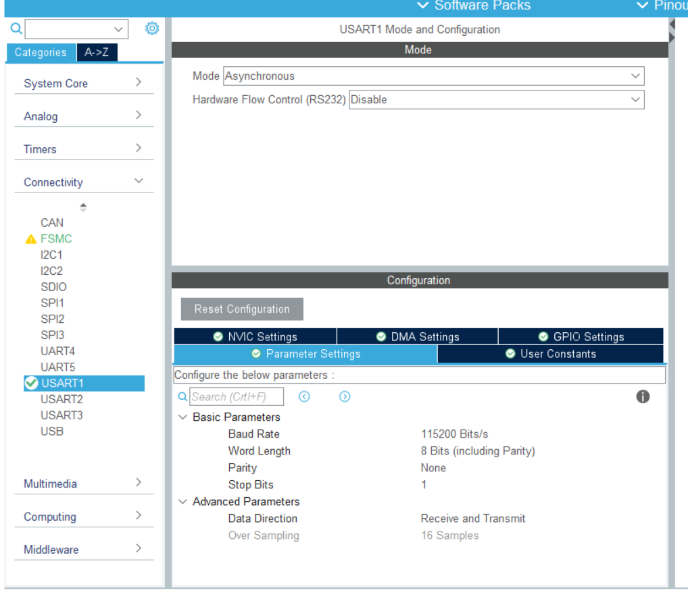The width and height of the screenshot is (688, 597).
Task: Select SPI3 peripheral
Action: click(x=52, y=335)
